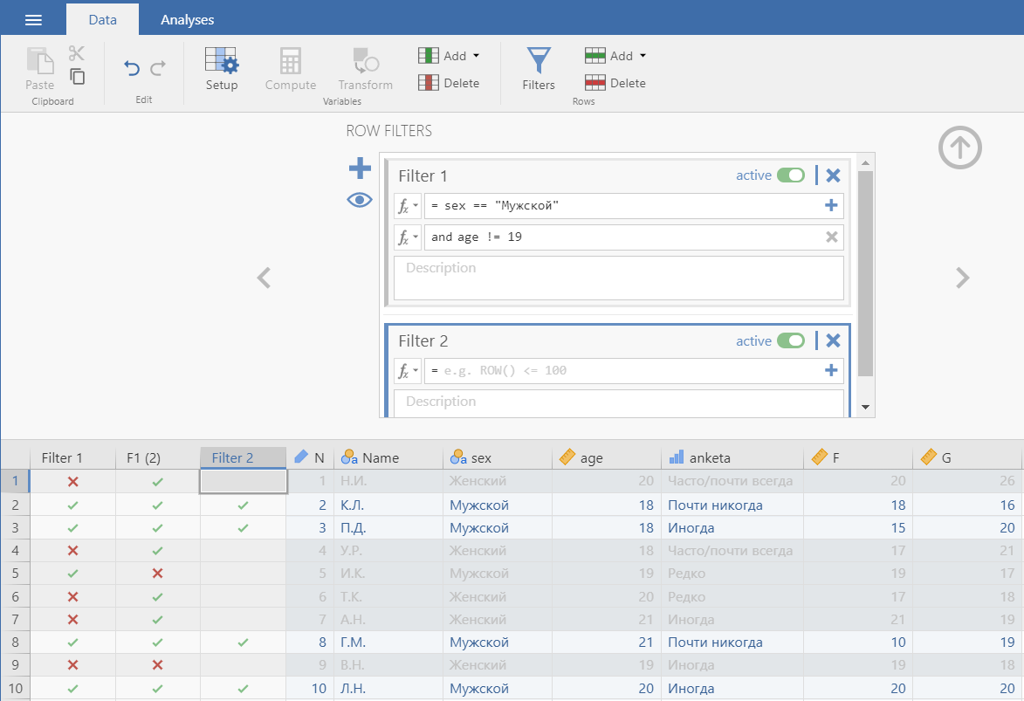Select row header 2
Viewport: 1024px width, 701px height.
(16, 505)
